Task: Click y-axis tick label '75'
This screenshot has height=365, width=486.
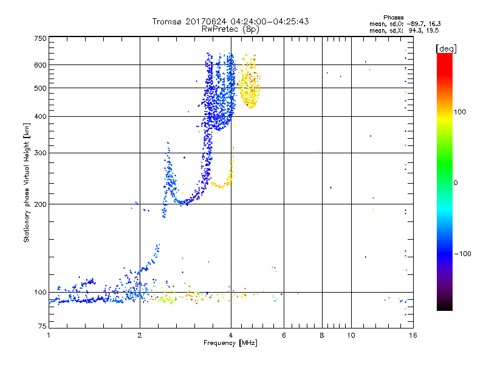Action: pos(43,326)
